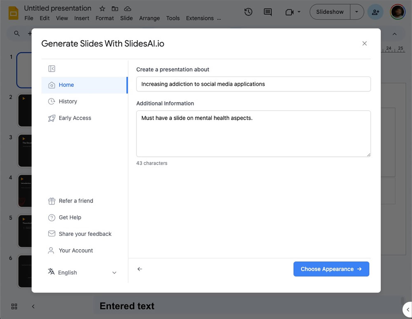Open the Slide menu
Image resolution: width=412 pixels, height=319 pixels.
pos(126,18)
